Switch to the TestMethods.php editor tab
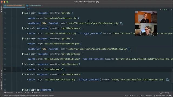The image size is (173, 97). click(x=35, y=6)
